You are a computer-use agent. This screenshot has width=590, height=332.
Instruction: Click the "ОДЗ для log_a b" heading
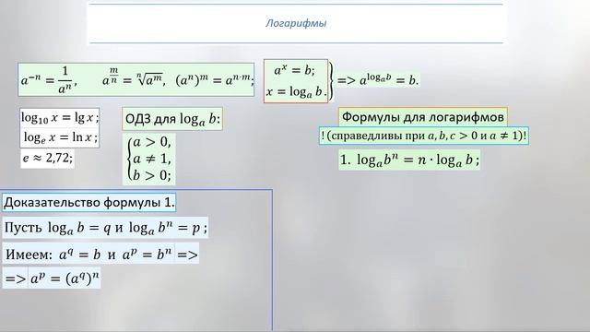tap(172, 119)
